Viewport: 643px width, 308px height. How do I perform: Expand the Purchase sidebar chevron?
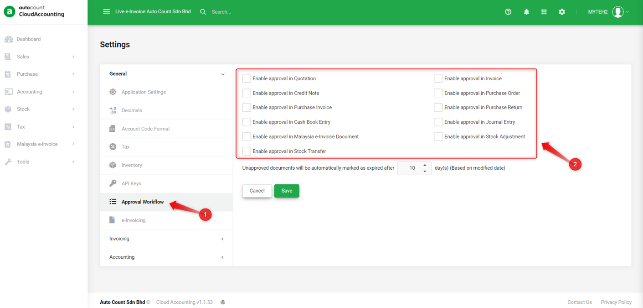73,74
